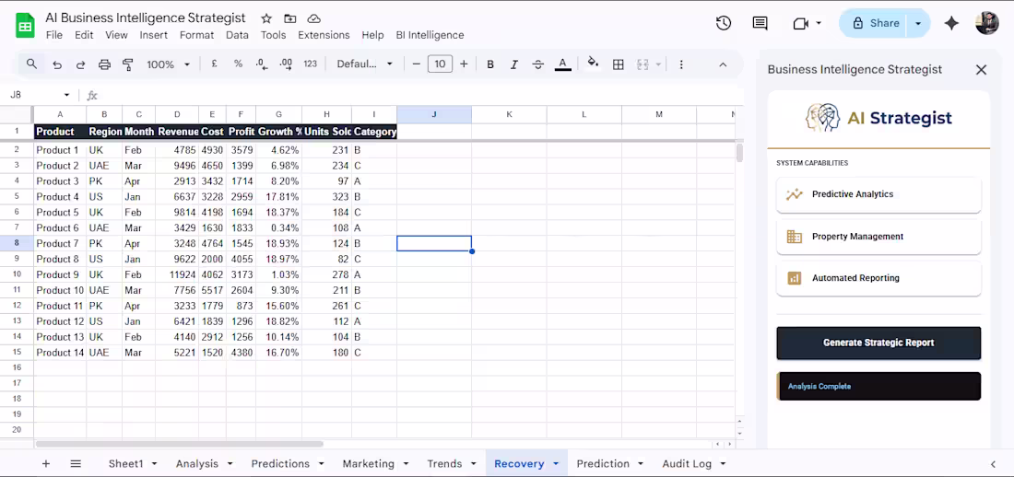The width and height of the screenshot is (1014, 477).
Task: Click the Generate Strategic Report button
Action: [878, 343]
